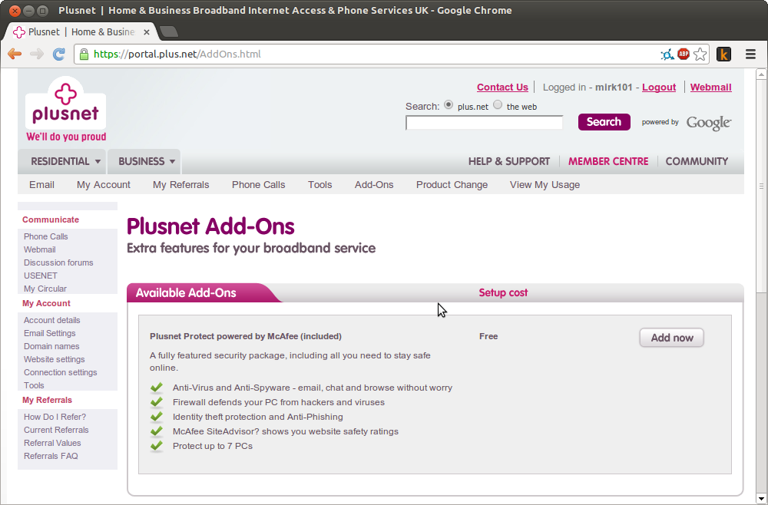The image size is (768, 505).
Task: Select My Referrals in the navigation bar
Action: [180, 185]
